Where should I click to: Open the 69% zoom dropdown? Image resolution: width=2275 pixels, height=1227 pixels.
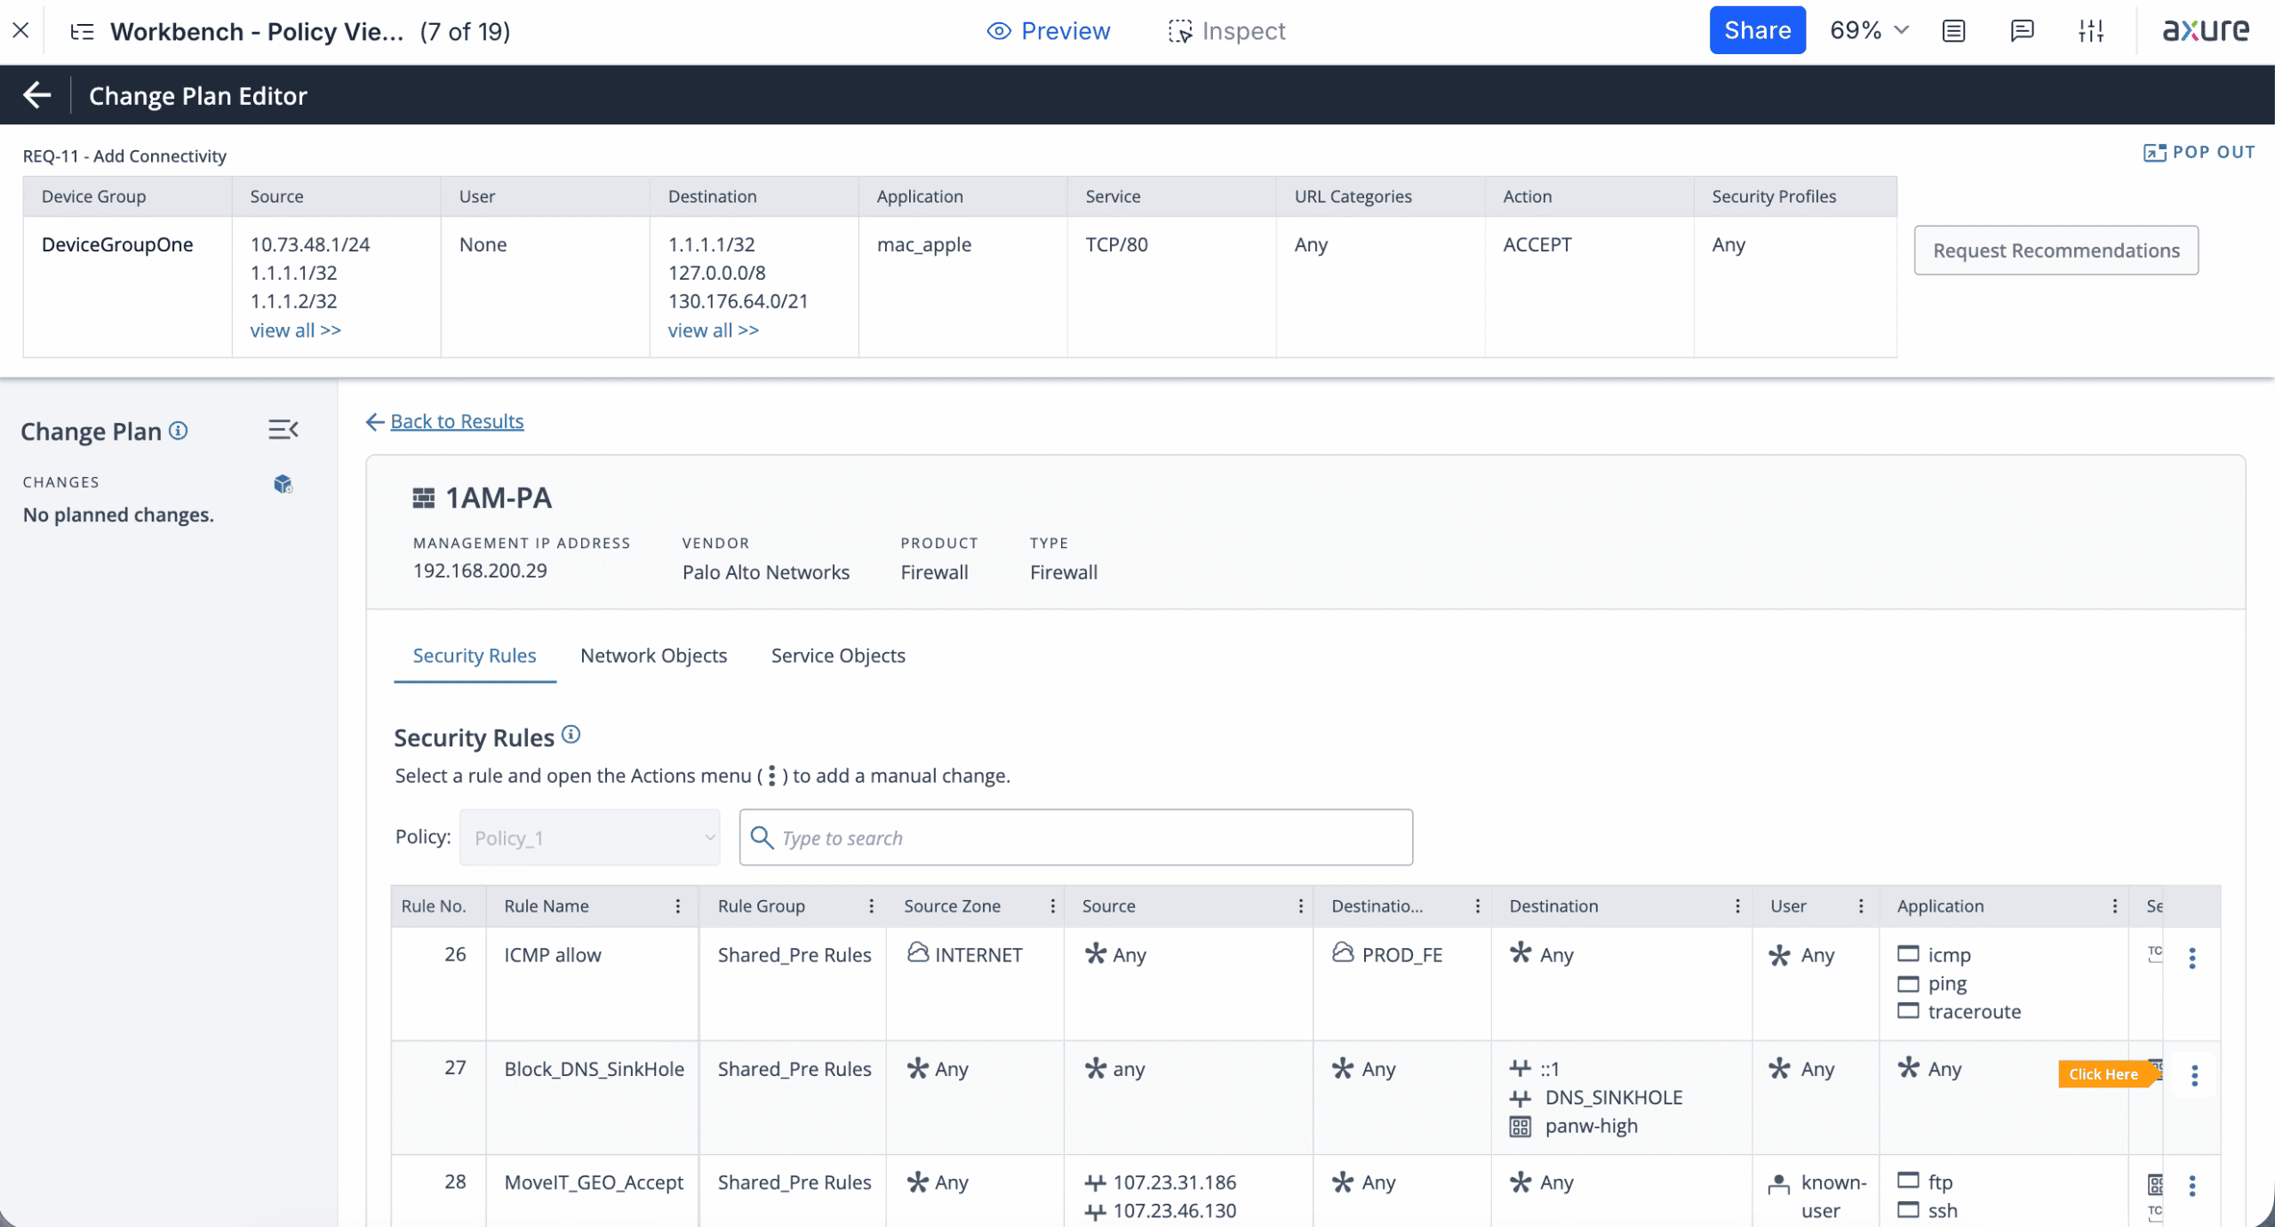click(1868, 31)
